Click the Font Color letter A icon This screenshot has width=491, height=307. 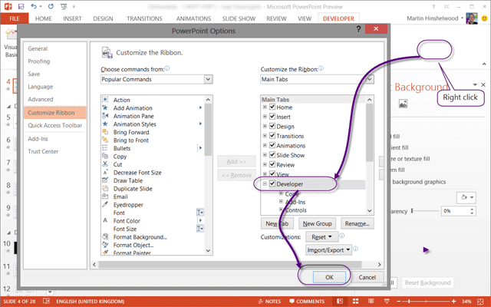105,220
